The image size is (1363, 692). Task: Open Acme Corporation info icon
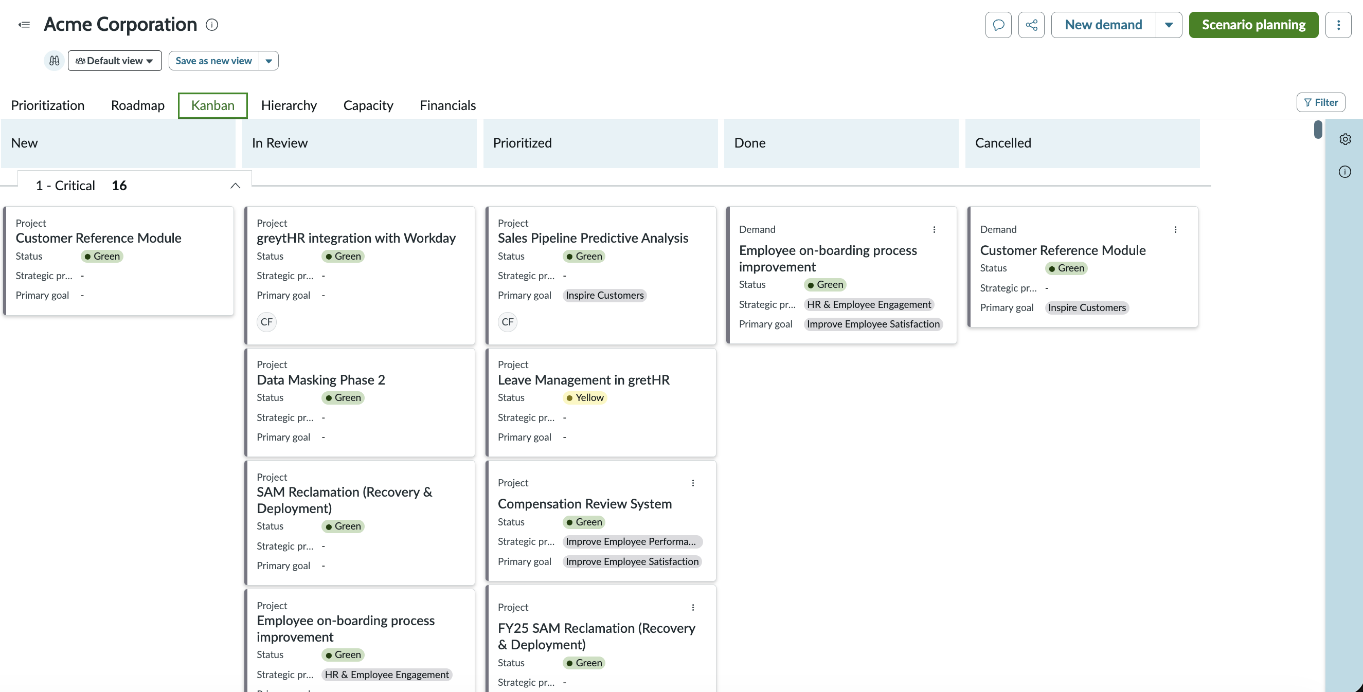211,25
